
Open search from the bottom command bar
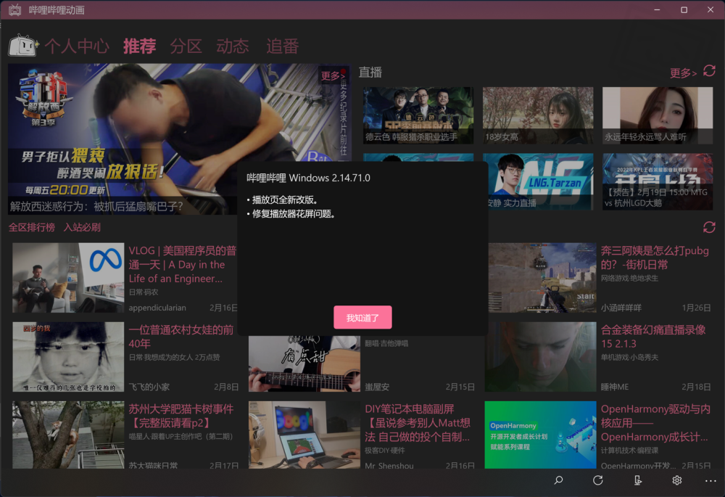(558, 480)
